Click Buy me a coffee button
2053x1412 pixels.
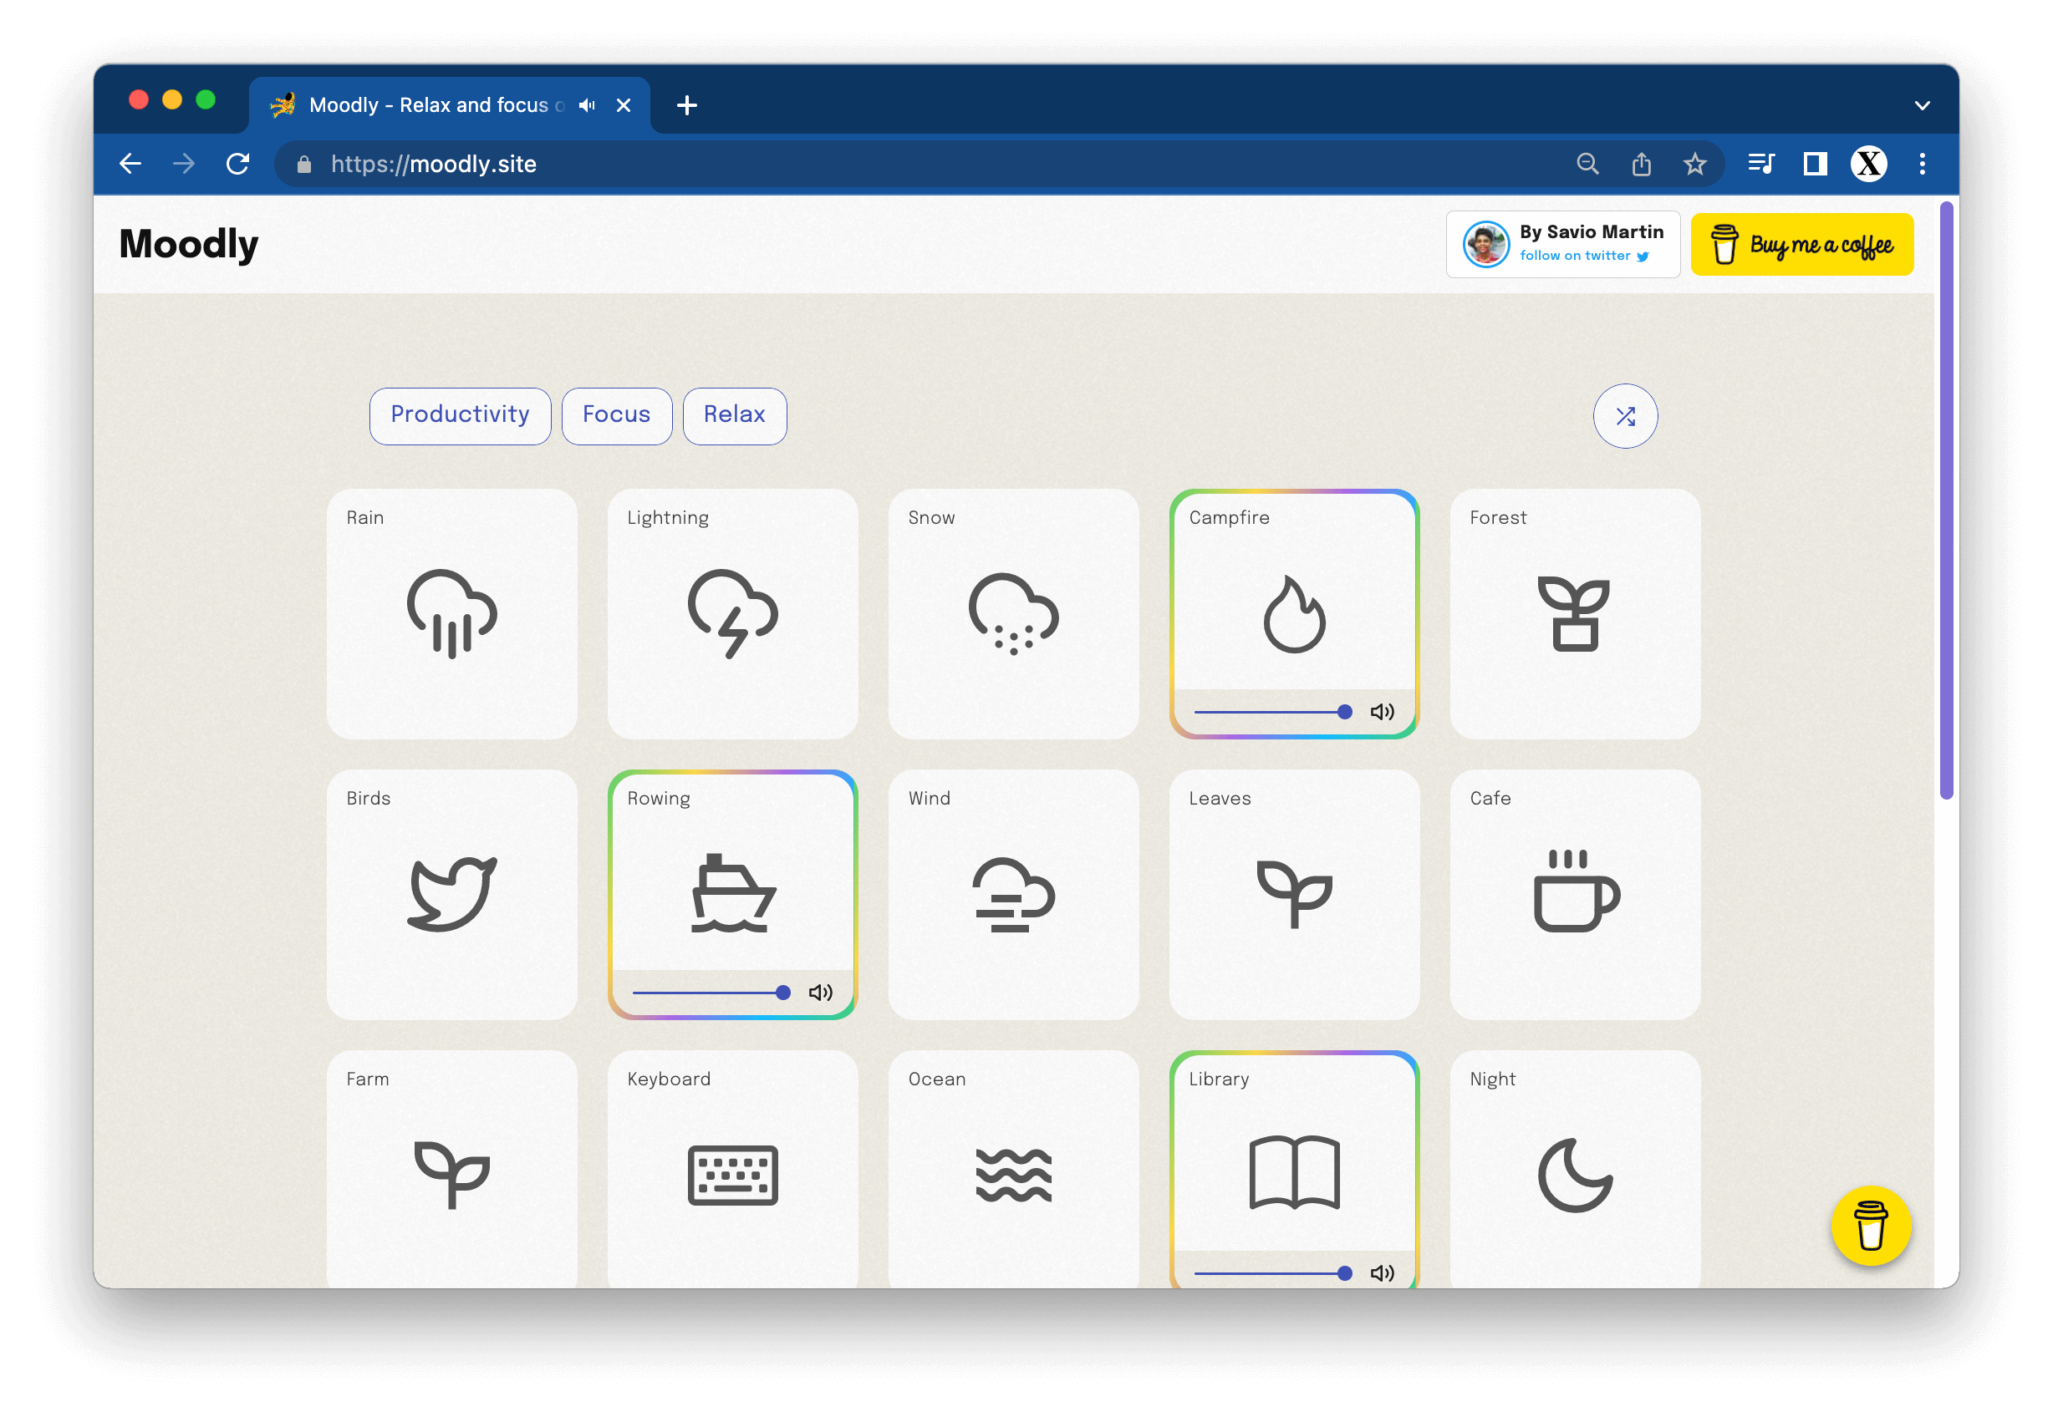point(1803,245)
